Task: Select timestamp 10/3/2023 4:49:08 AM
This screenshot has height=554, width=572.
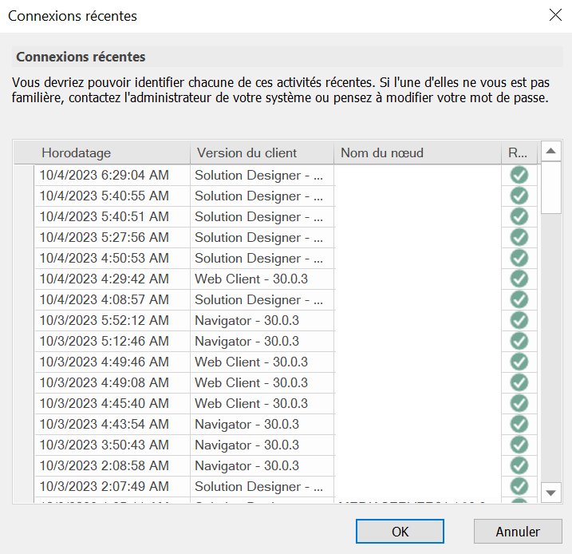Action: 104,383
